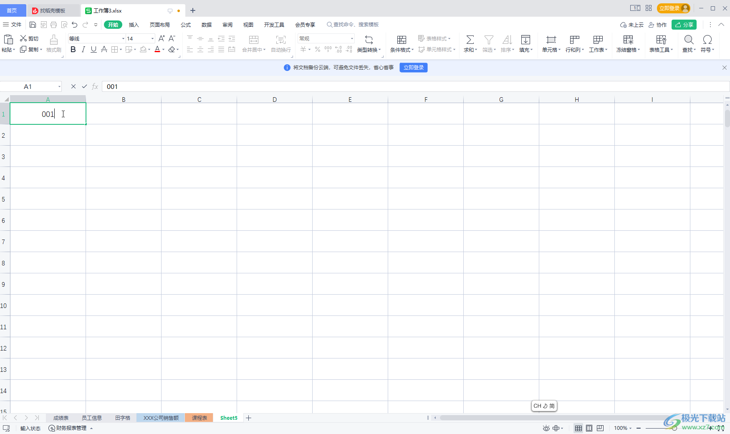The height and width of the screenshot is (434, 730).
Task: Click the fill color bucket swatch
Action: point(143,50)
